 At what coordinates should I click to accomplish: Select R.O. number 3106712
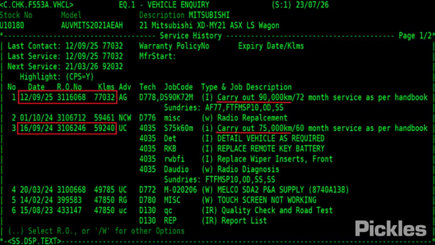click(x=71, y=118)
